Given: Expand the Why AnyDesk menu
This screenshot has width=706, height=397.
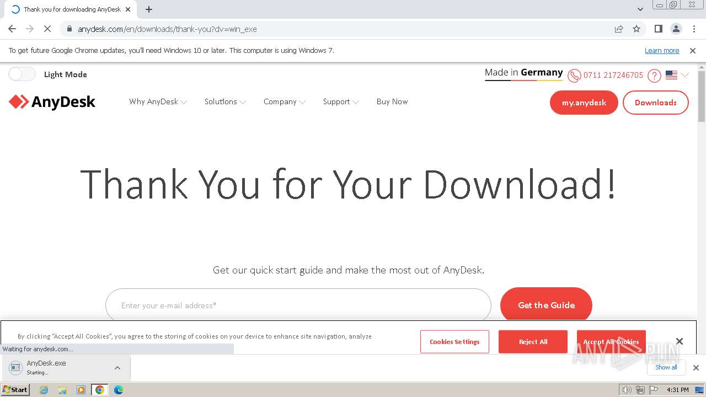Looking at the screenshot, I should coord(158,101).
